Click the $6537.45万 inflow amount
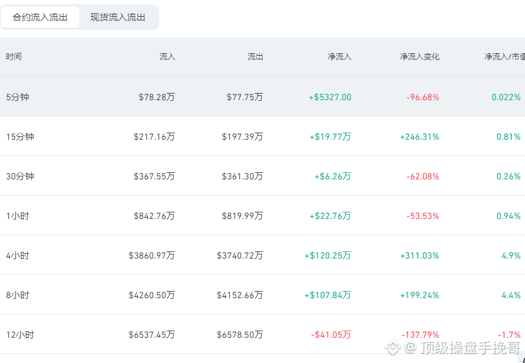The height and width of the screenshot is (363, 525). pyautogui.click(x=152, y=335)
